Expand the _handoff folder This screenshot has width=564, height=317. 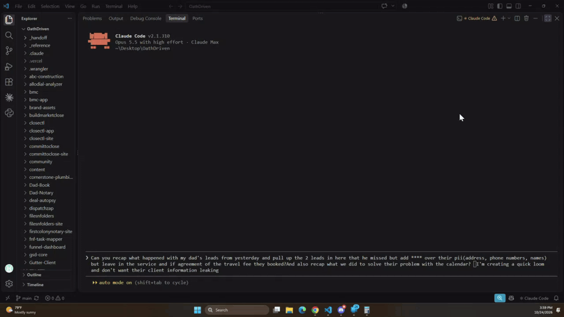tap(38, 38)
